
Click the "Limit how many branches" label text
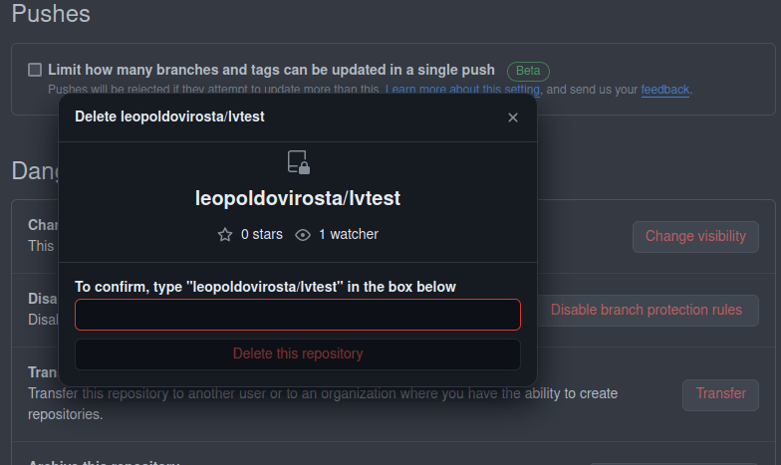click(271, 70)
